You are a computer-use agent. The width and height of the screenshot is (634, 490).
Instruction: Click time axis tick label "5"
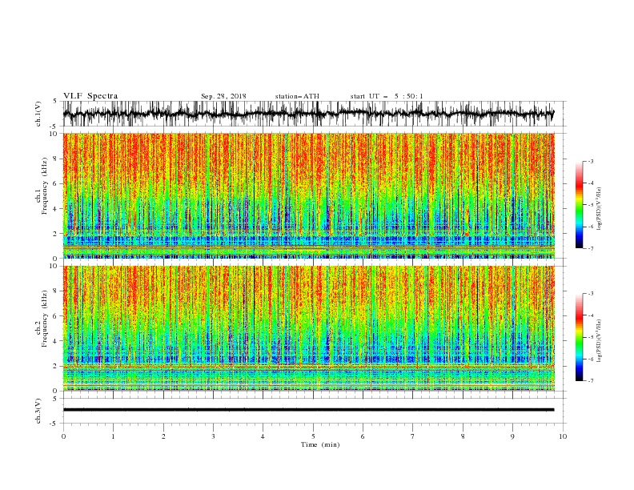point(313,436)
